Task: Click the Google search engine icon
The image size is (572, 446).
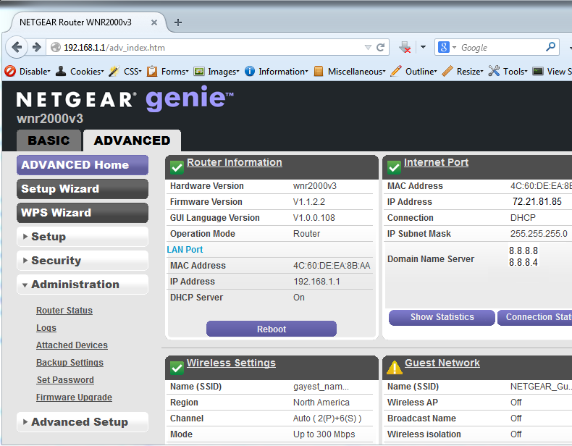Action: coord(443,47)
